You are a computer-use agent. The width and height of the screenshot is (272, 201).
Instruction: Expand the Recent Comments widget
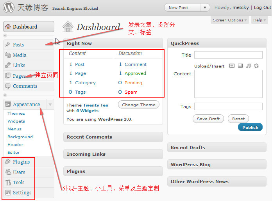pos(113,137)
